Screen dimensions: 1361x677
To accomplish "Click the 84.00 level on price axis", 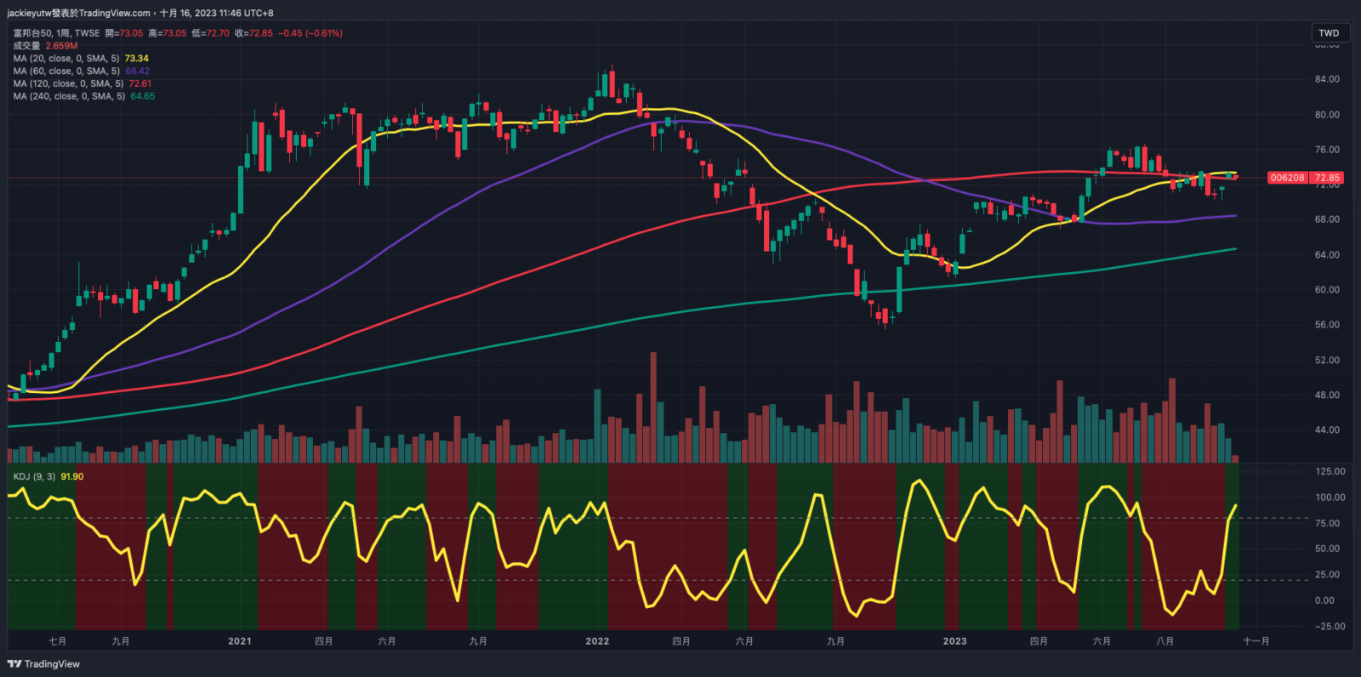I will click(x=1326, y=79).
